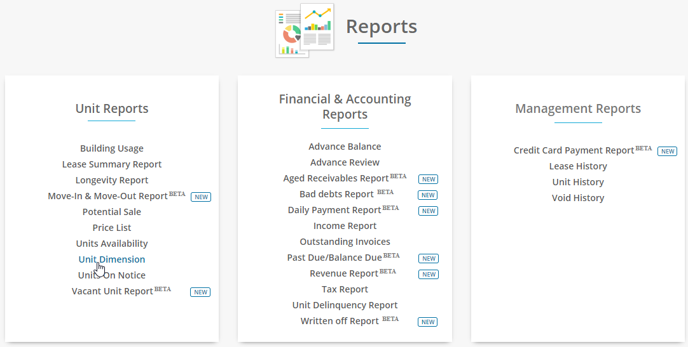Open the Advance Balance report
The height and width of the screenshot is (347, 688).
[x=345, y=146]
